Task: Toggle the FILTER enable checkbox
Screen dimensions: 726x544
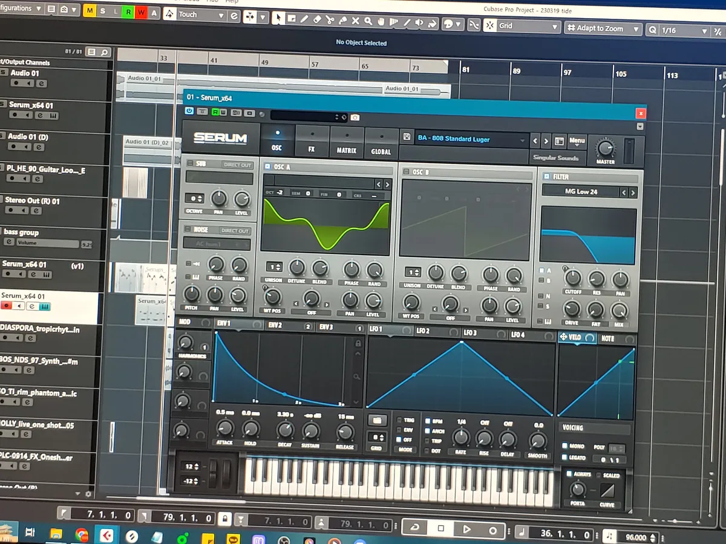Action: 546,176
